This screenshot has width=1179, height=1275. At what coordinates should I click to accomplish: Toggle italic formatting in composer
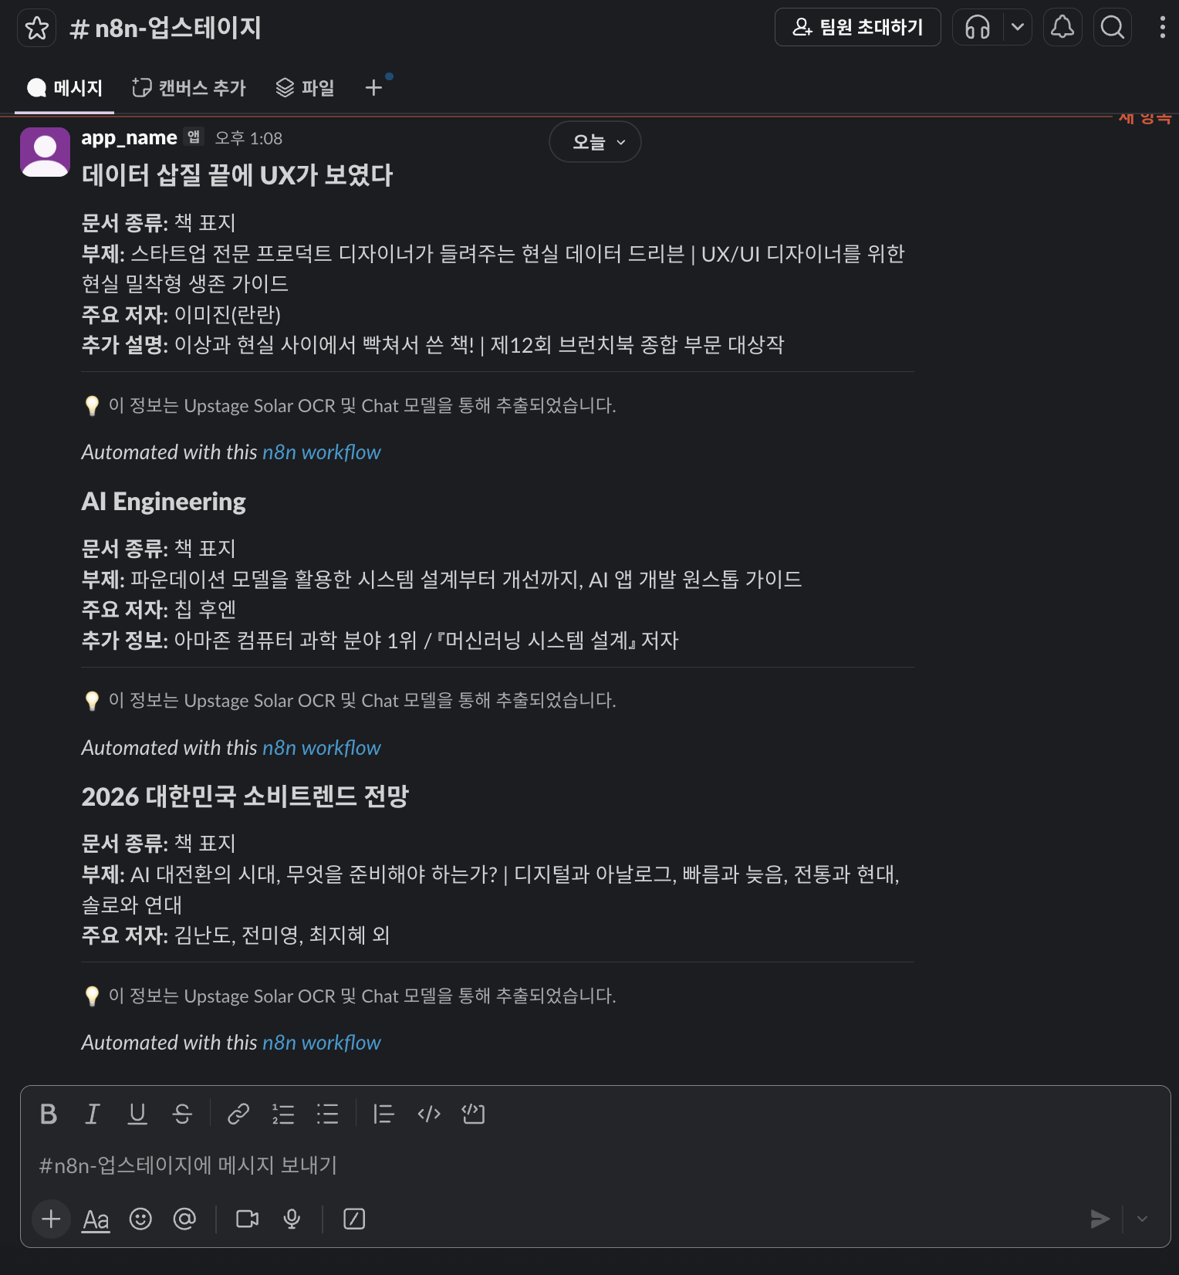(93, 1114)
